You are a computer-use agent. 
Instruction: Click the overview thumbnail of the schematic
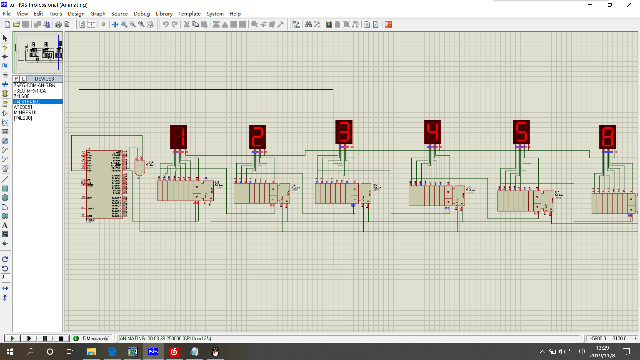[x=38, y=52]
